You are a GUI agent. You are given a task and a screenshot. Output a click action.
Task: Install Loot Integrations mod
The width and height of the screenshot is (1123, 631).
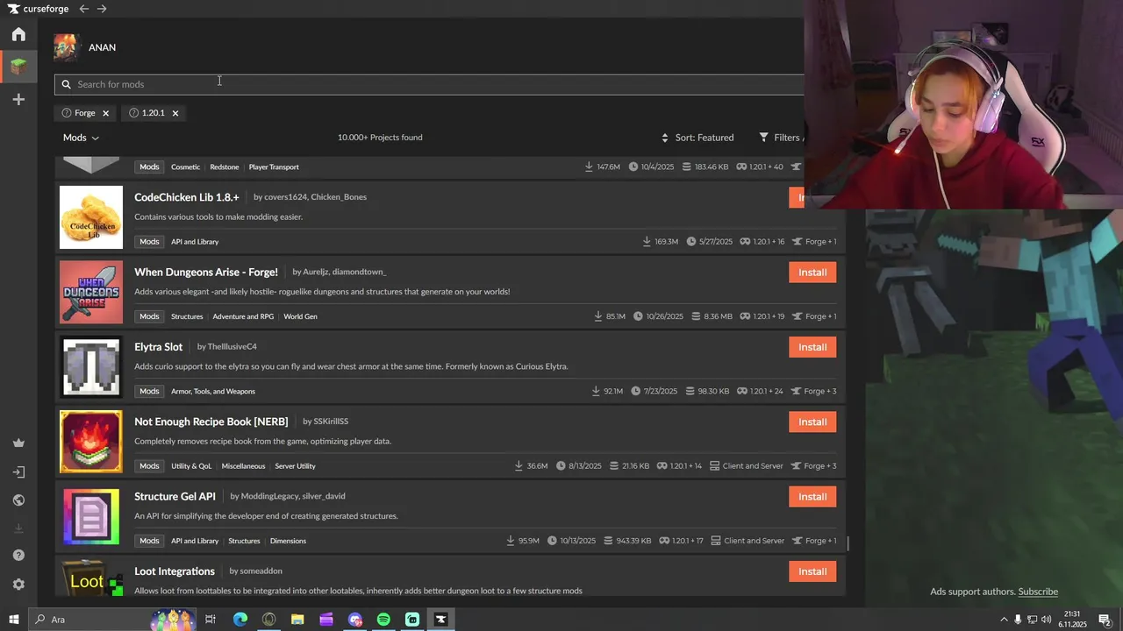(812, 571)
